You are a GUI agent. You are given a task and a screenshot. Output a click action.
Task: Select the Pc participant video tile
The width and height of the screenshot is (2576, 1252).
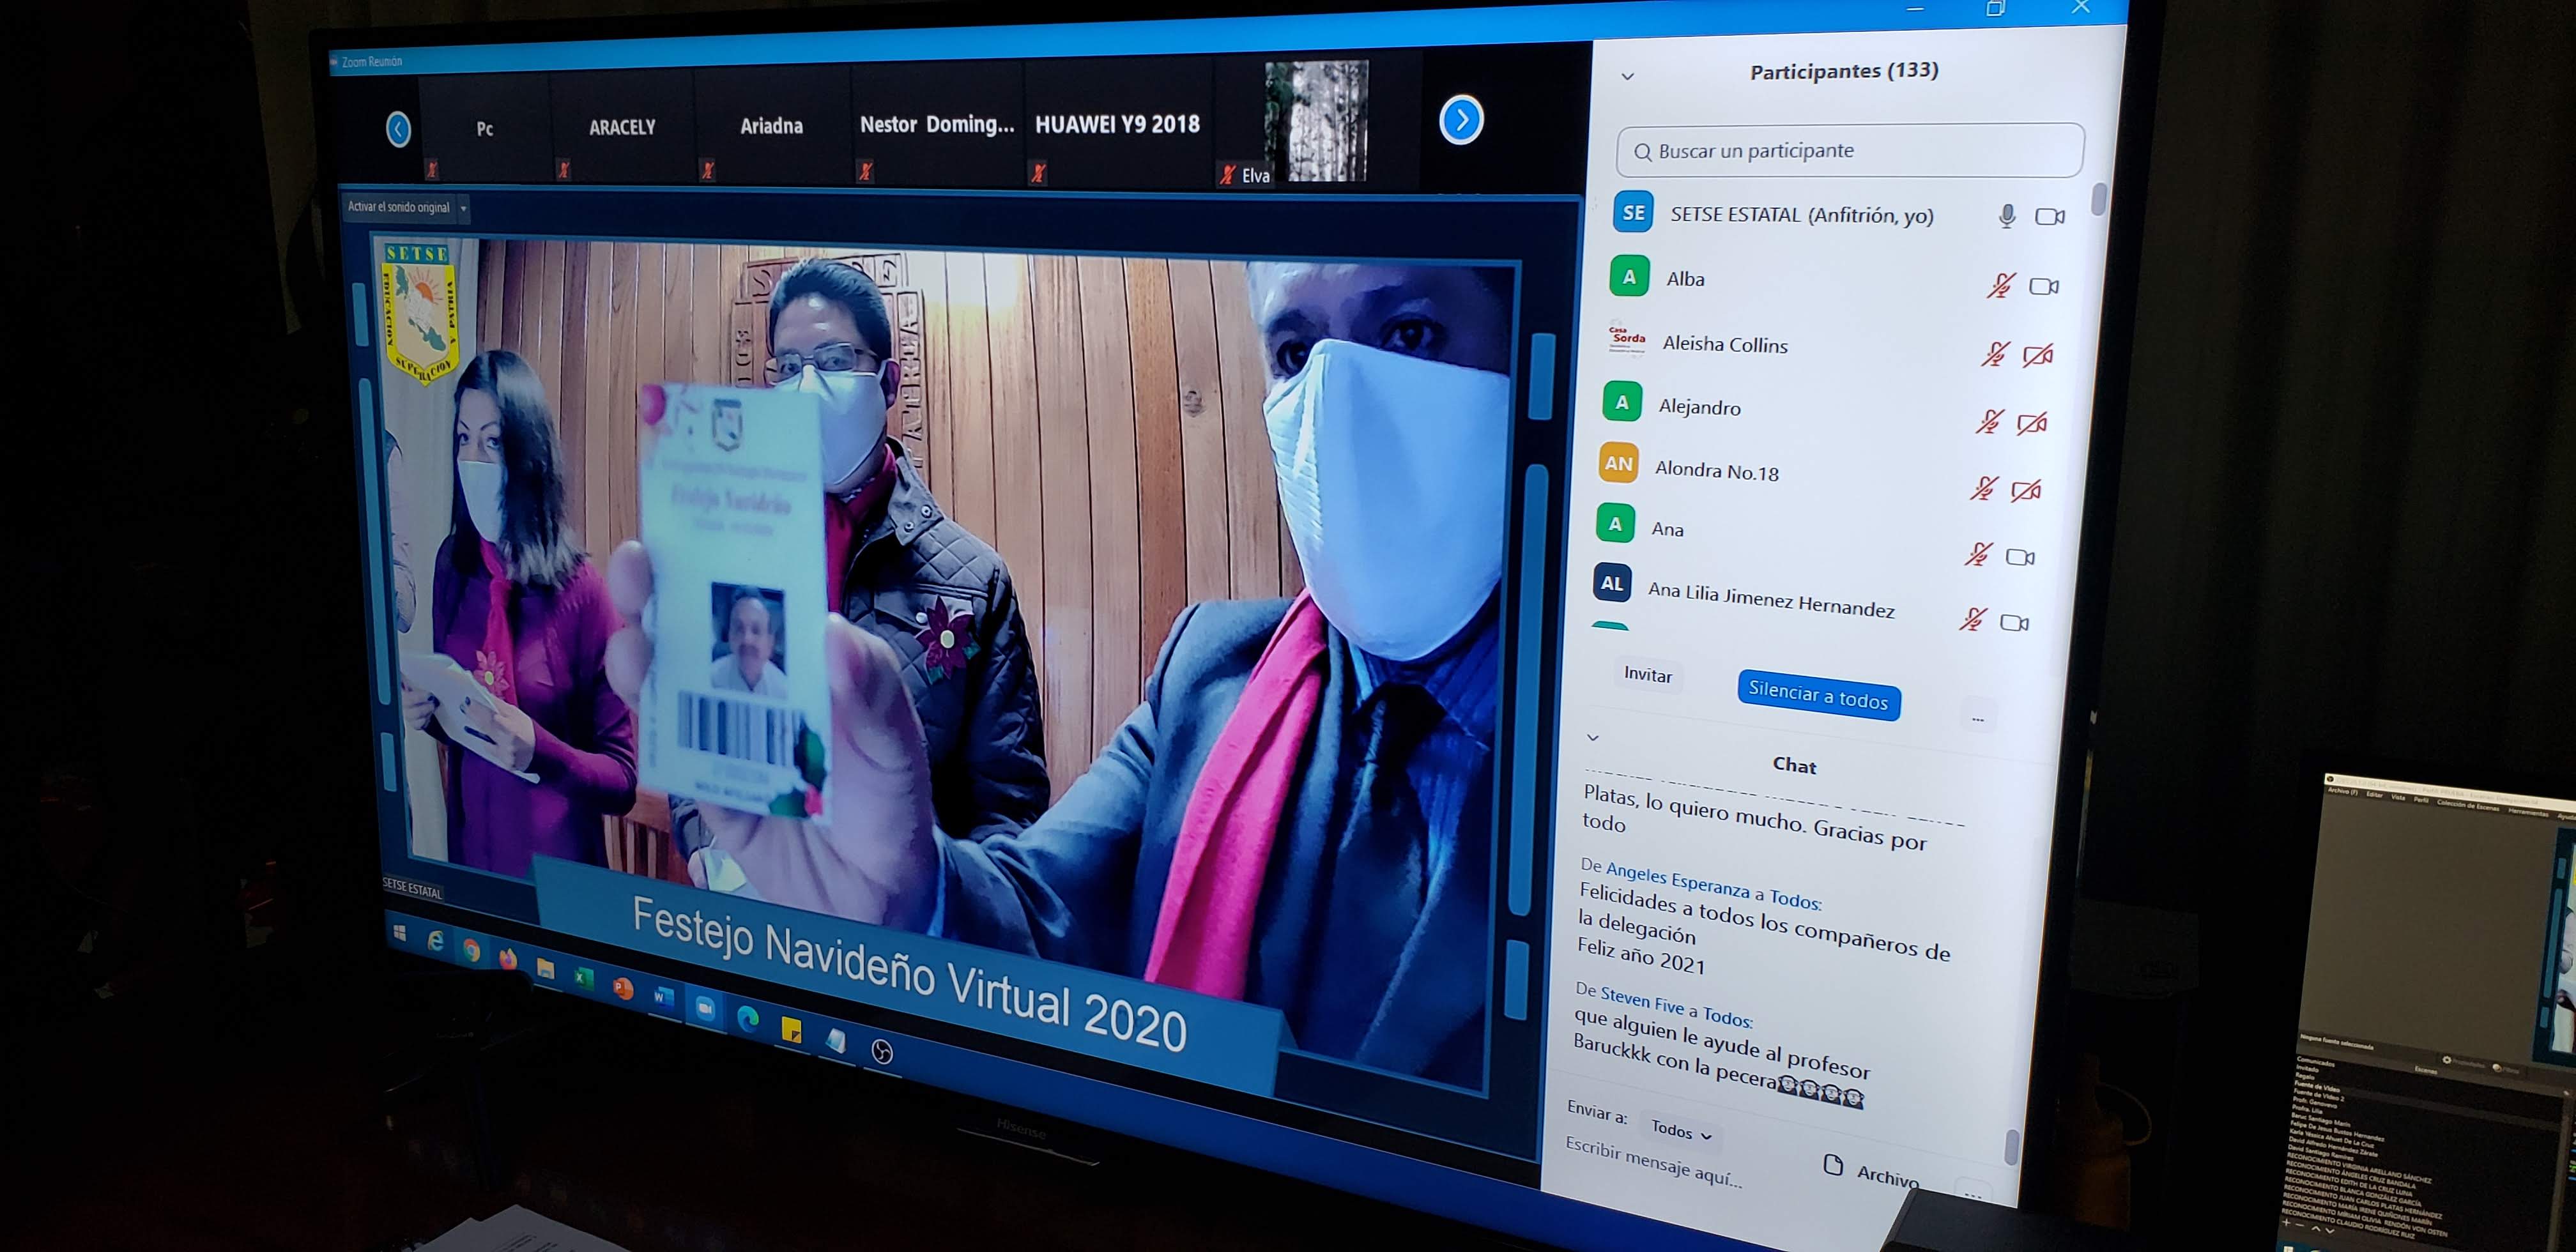pyautogui.click(x=484, y=128)
